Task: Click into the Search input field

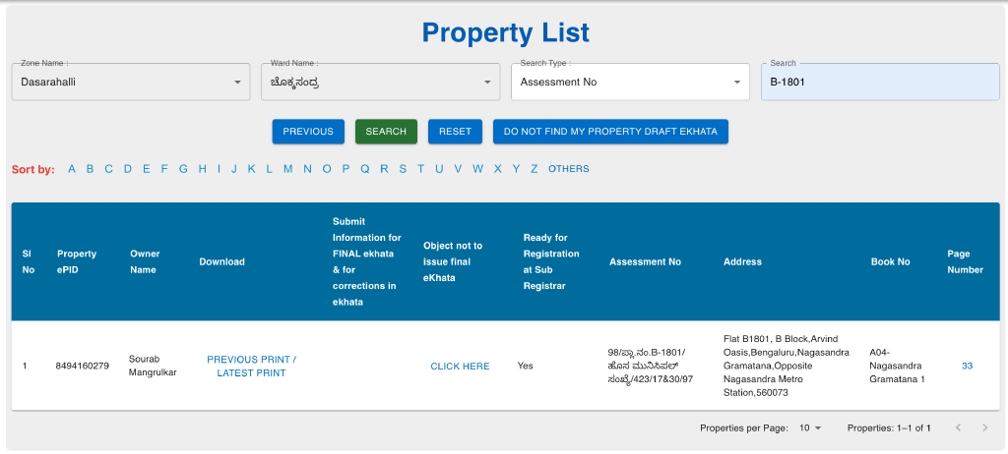Action: (x=878, y=83)
